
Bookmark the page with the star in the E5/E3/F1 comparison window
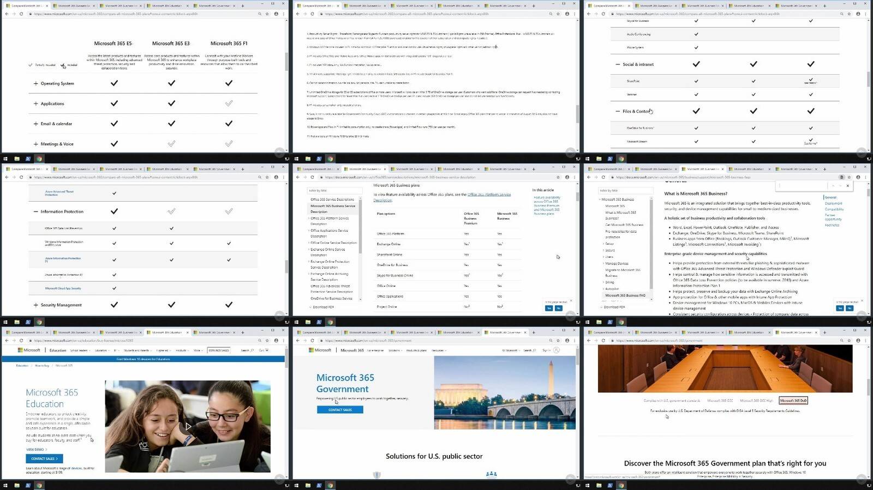267,14
